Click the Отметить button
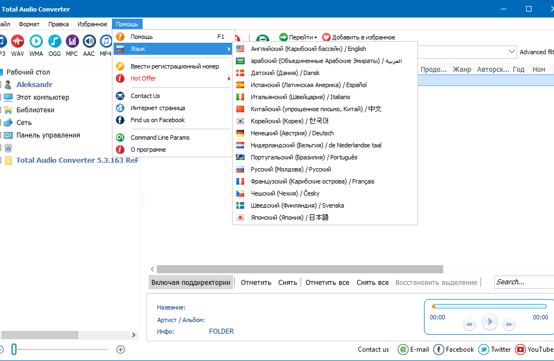This screenshot has width=554, height=361. tap(256, 282)
